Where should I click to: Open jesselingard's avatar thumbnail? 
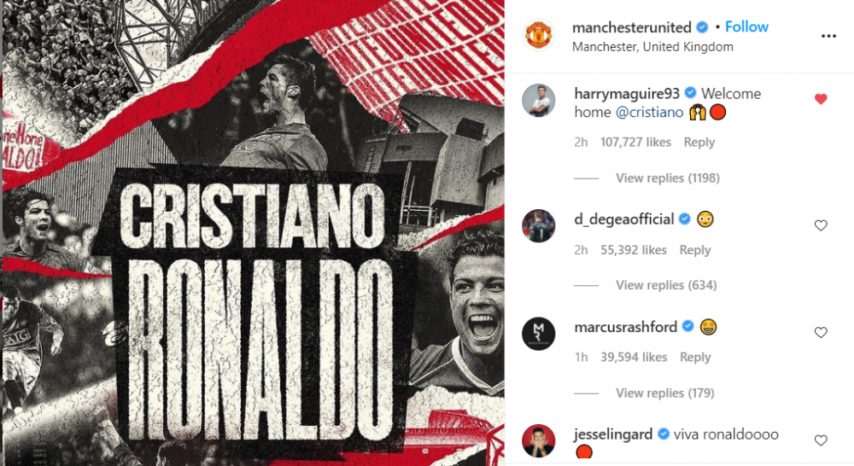point(538,440)
